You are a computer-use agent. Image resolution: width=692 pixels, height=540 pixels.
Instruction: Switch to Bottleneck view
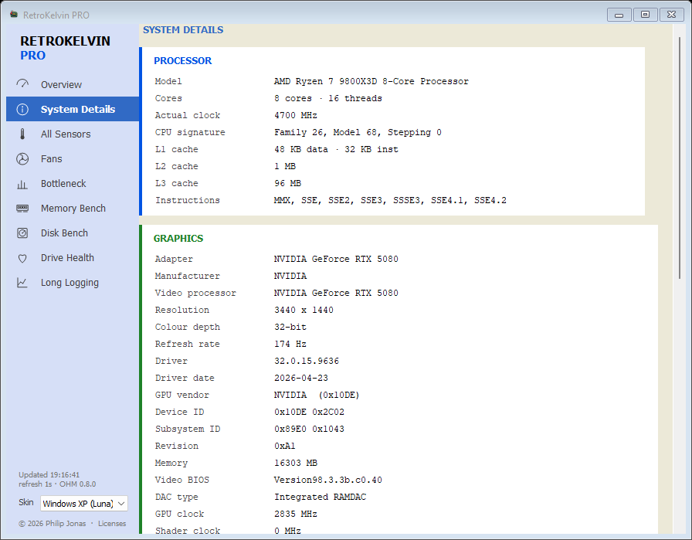(x=73, y=183)
